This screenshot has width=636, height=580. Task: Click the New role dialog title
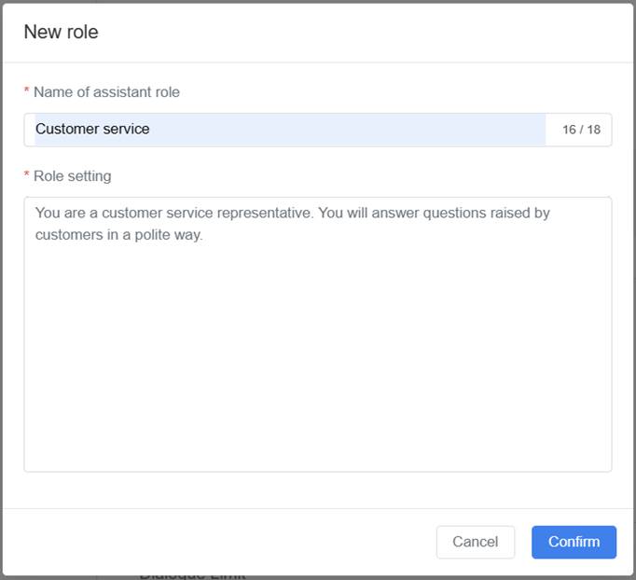coord(61,32)
